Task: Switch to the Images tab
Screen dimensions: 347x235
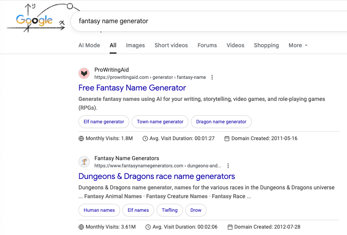Action: click(135, 45)
